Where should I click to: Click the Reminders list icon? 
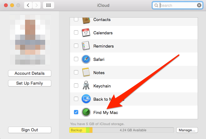[x=86, y=46]
